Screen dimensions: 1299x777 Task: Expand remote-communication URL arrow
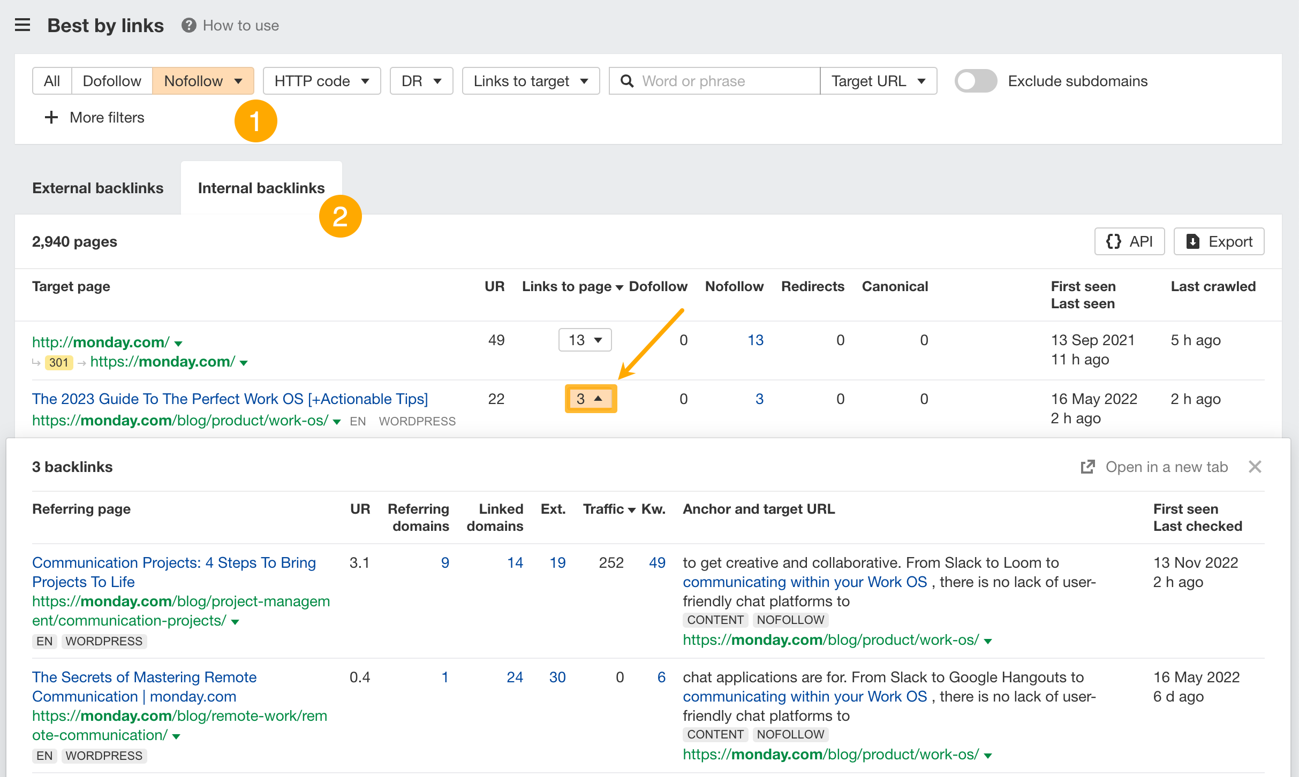click(176, 736)
